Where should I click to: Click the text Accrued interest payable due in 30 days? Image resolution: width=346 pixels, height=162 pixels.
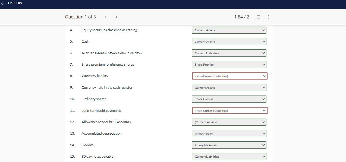(112, 53)
